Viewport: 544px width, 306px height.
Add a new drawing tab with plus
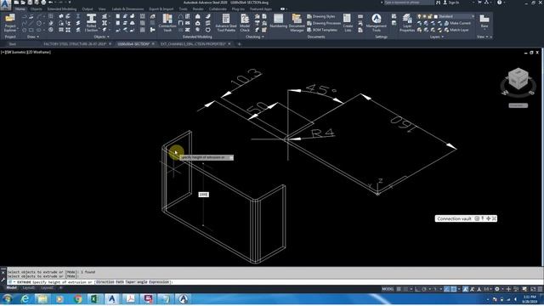coord(239,44)
